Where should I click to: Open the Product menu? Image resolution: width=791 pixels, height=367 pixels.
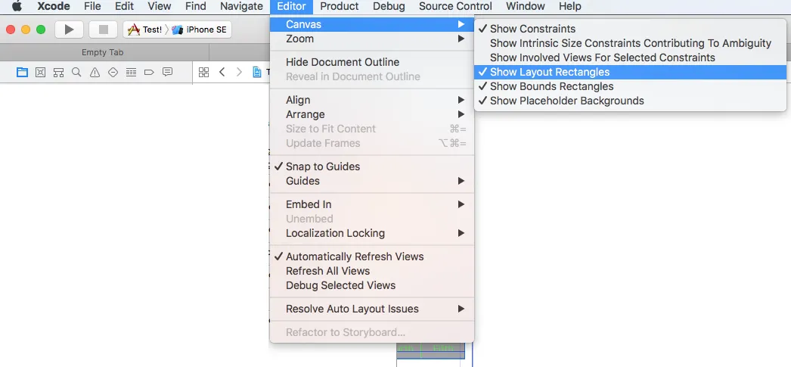(339, 7)
